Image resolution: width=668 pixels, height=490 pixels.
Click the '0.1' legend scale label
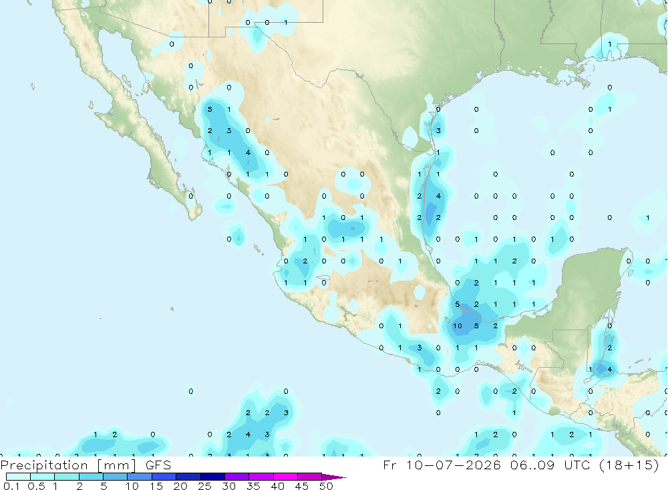tap(11, 486)
